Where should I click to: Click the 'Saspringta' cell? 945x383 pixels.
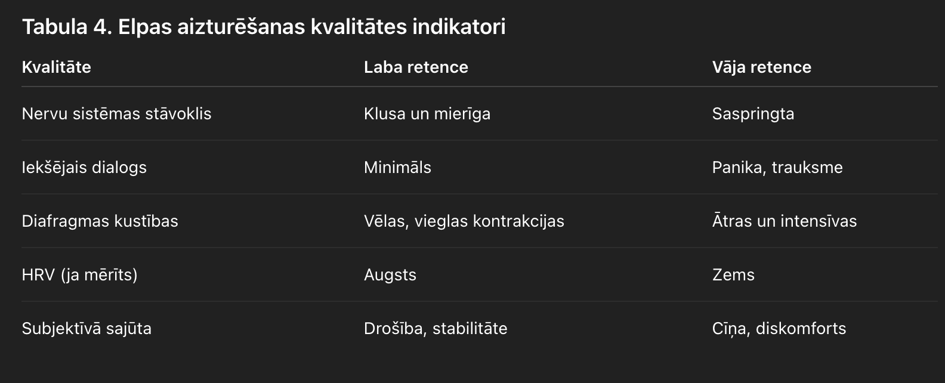coord(753,113)
